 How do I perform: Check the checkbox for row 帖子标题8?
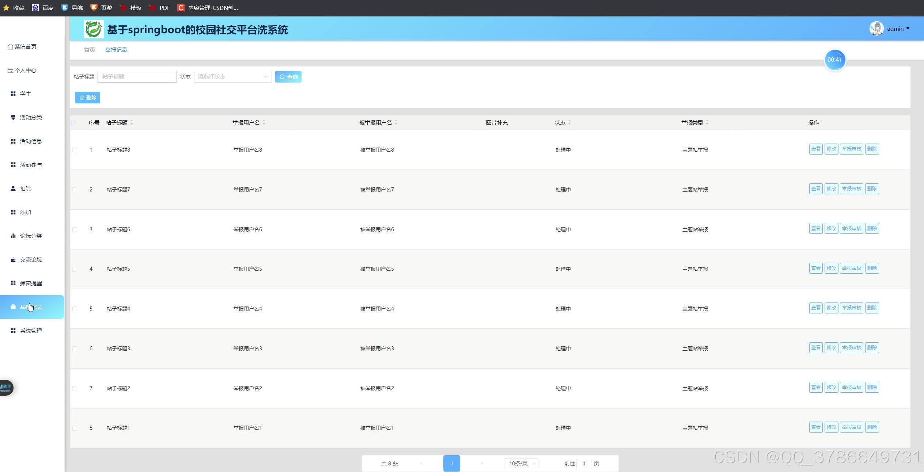click(75, 150)
